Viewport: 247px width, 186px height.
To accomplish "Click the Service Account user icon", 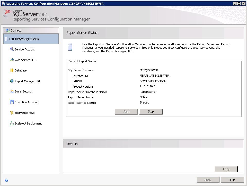I will (x=12, y=49).
